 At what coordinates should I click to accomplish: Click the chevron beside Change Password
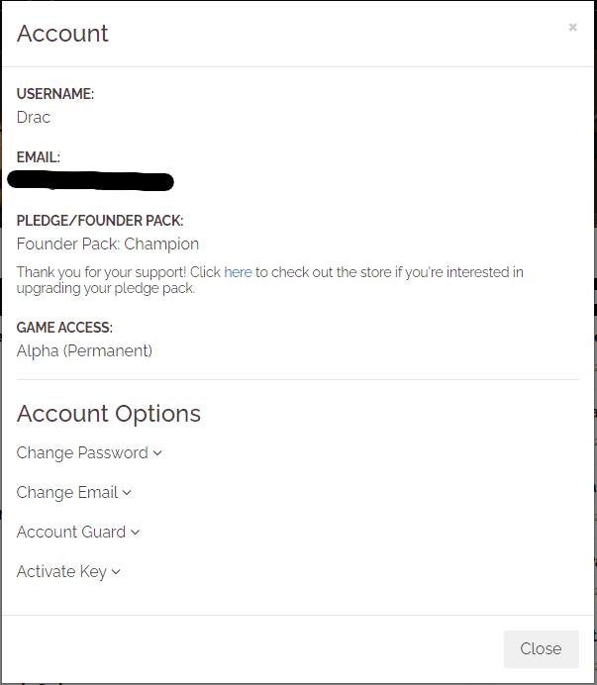(x=157, y=453)
